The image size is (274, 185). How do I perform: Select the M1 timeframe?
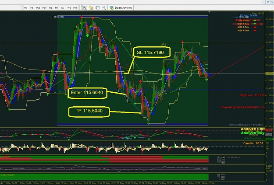26,8
